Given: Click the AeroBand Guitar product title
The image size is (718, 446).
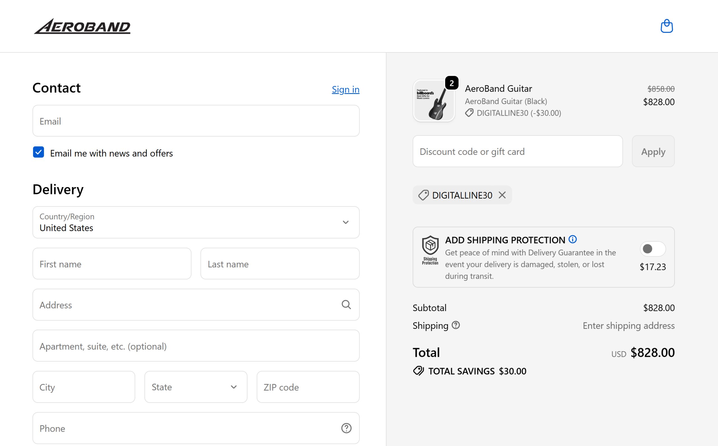Looking at the screenshot, I should click(x=498, y=88).
